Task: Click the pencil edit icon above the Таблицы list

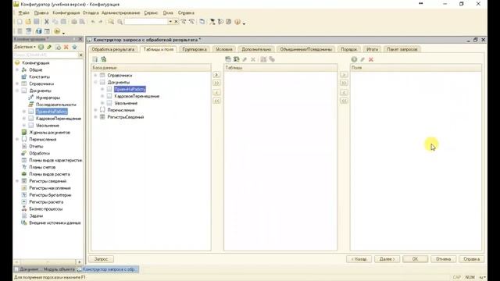Action: 245,59
